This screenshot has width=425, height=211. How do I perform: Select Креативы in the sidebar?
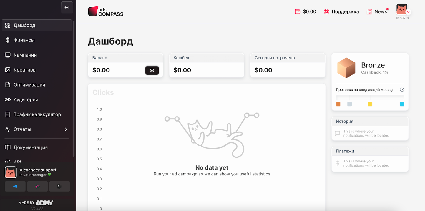pyautogui.click(x=25, y=70)
